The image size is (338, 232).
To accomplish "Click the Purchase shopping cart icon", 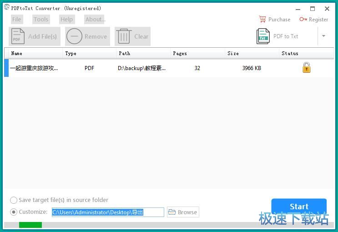I will (x=262, y=19).
